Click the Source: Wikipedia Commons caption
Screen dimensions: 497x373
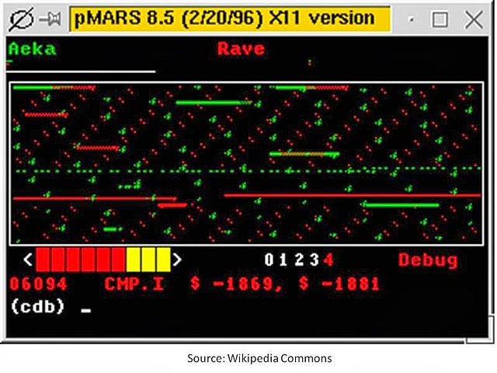pyautogui.click(x=259, y=358)
